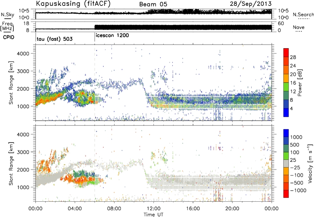The height and width of the screenshot is (217, 314).
Task: Click the 04:00 time tick label
Action: [75, 209]
